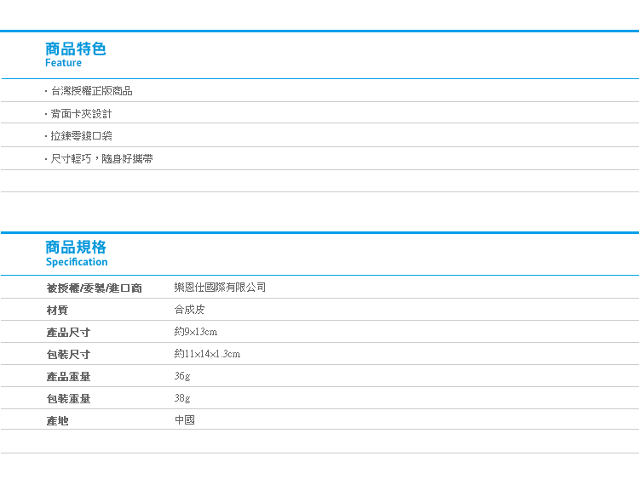This screenshot has width=639, height=479.
Task: Select the 背面卡夾設計 feature line
Action: (x=80, y=114)
